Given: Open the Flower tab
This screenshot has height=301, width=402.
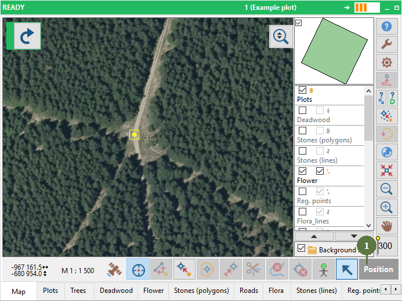Looking at the screenshot, I should pos(153,291).
